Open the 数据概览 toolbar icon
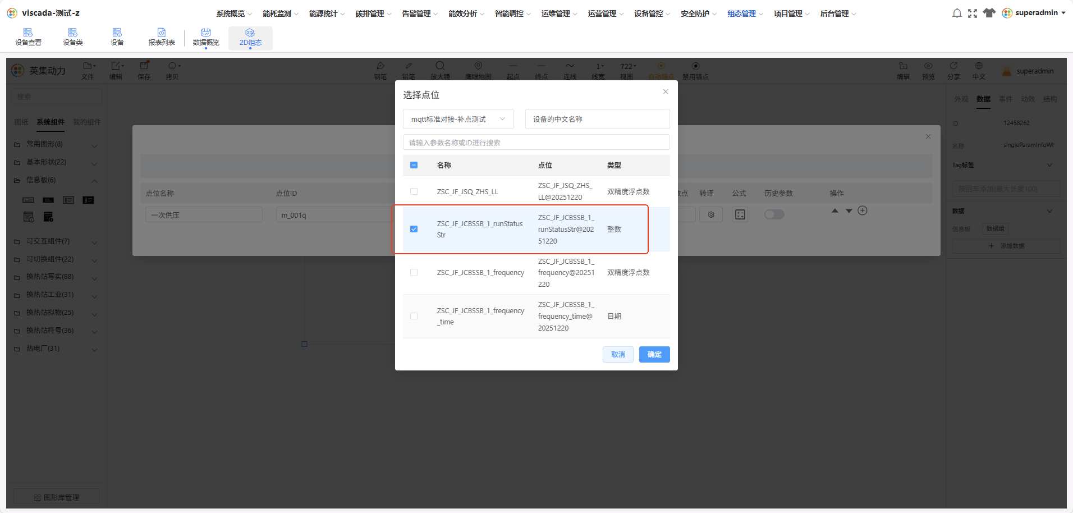 pos(206,37)
